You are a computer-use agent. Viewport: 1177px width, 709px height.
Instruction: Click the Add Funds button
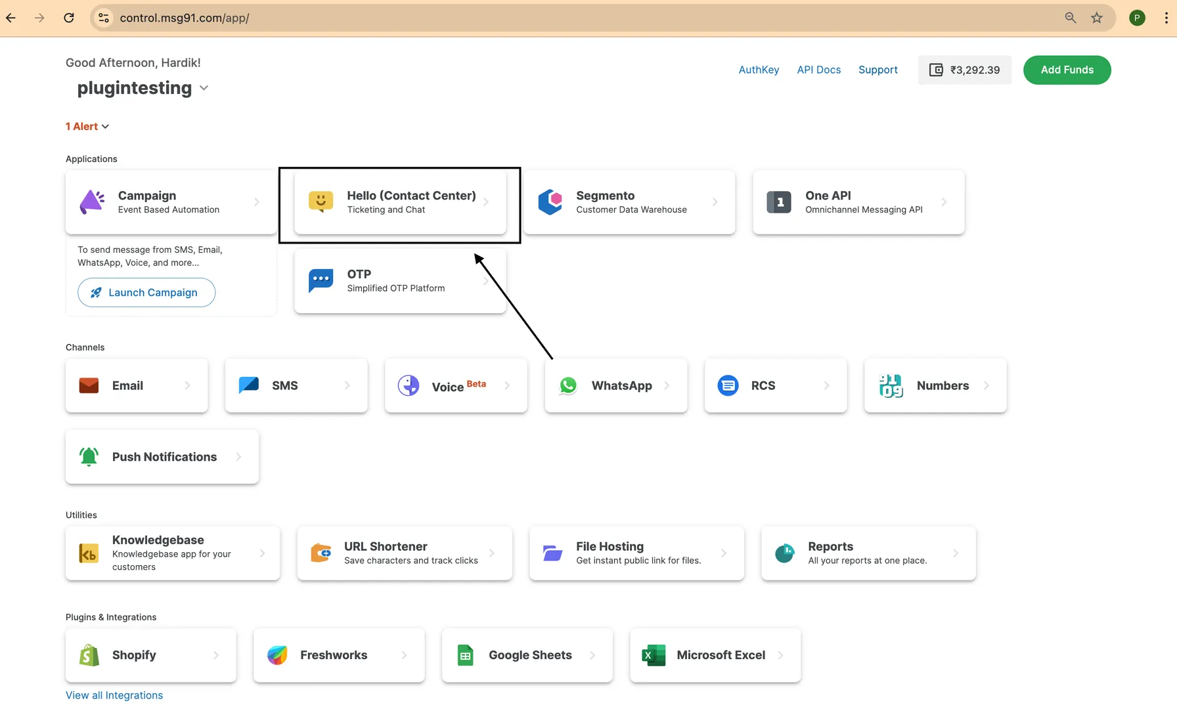(1067, 70)
